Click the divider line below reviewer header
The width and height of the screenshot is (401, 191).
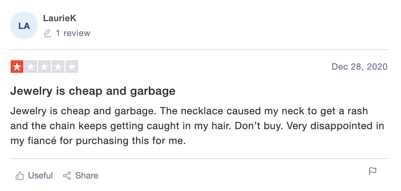[199, 50]
